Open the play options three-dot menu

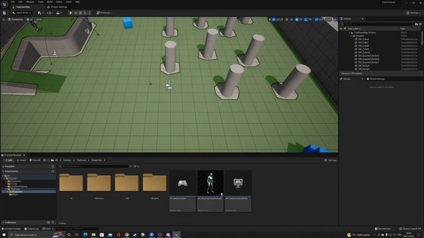[x=90, y=13]
